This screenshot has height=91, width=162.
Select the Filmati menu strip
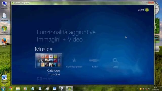[x=45, y=79]
